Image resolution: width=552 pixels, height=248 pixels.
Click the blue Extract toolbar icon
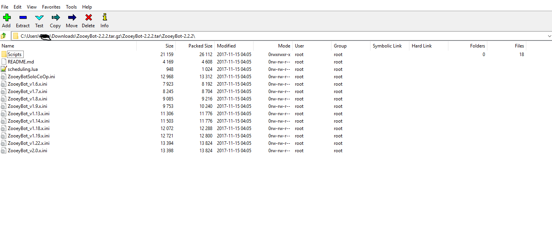point(23,17)
